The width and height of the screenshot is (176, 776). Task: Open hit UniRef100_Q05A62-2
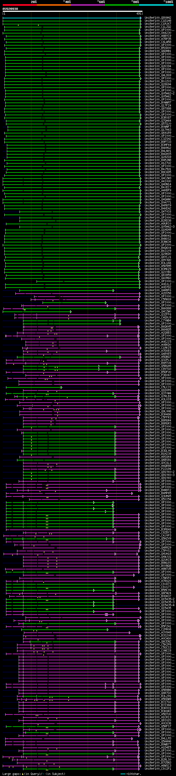pyautogui.click(x=159, y=93)
